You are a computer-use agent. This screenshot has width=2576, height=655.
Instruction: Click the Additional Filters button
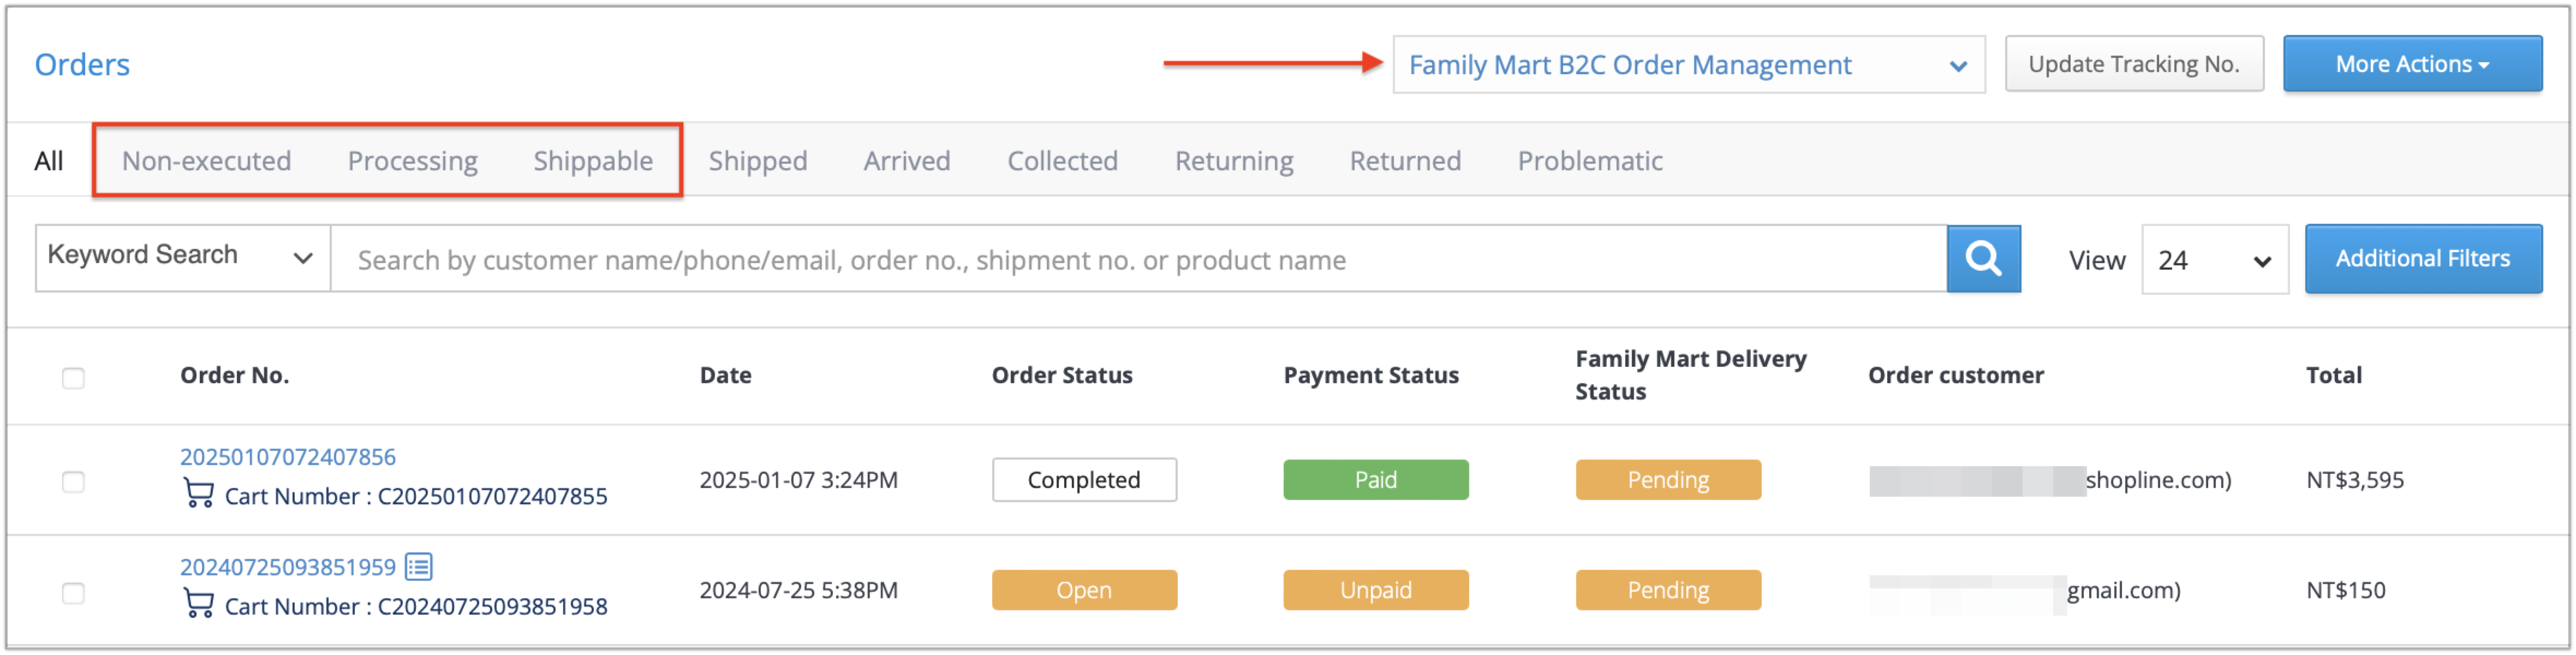[x=2422, y=259]
